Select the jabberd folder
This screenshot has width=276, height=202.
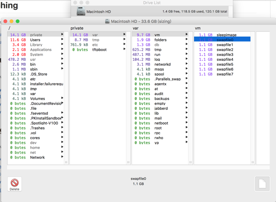(160, 109)
